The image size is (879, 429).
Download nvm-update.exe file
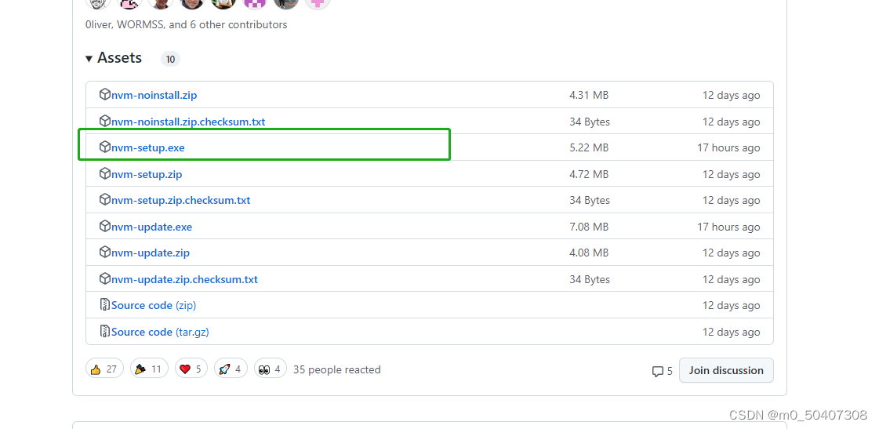pyautogui.click(x=151, y=227)
